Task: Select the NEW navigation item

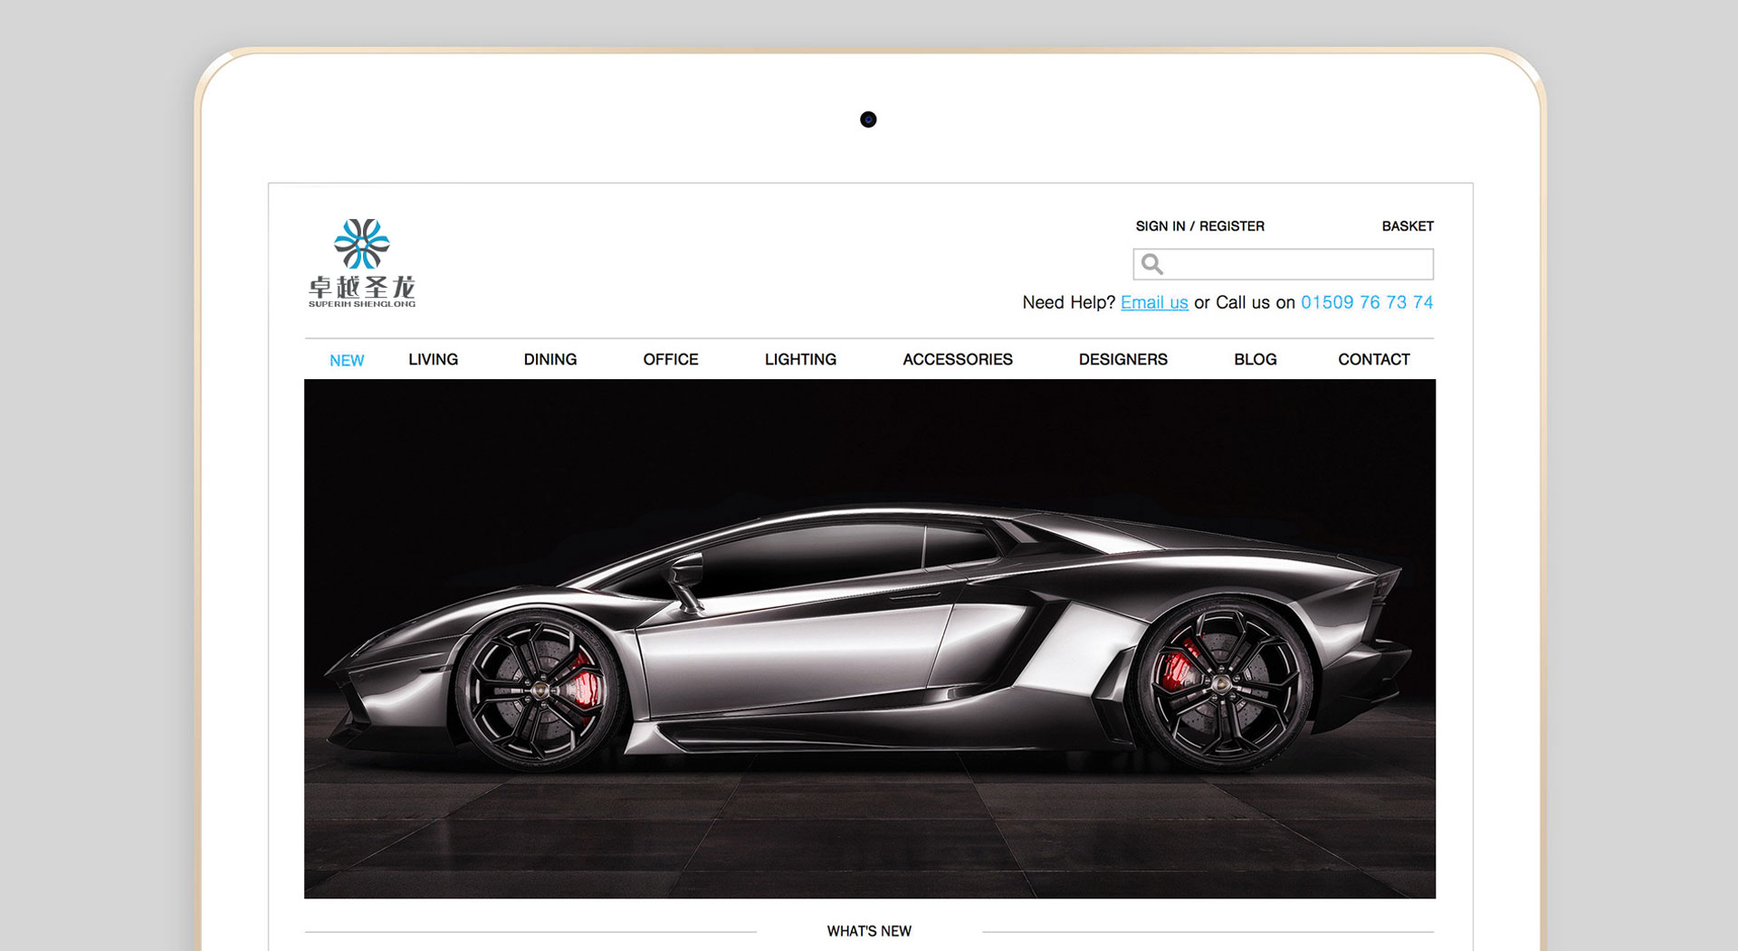Action: tap(347, 360)
